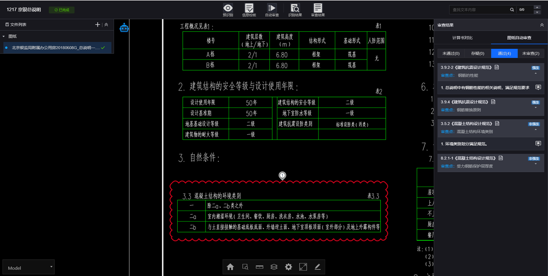This screenshot has width=548, height=276.
Task: Open the 预览图 preview tool
Action: [228, 9]
